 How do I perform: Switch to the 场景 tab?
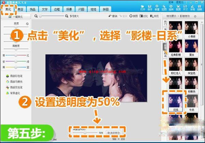69,9
